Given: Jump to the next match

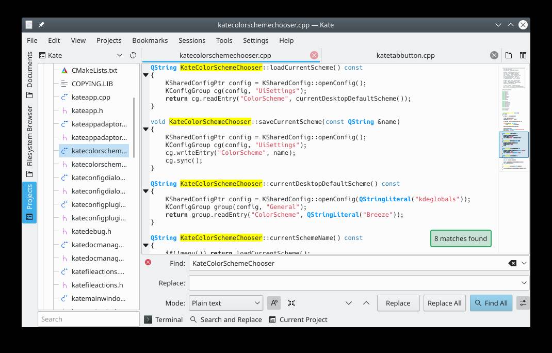Looking at the screenshot, I should click(349, 303).
